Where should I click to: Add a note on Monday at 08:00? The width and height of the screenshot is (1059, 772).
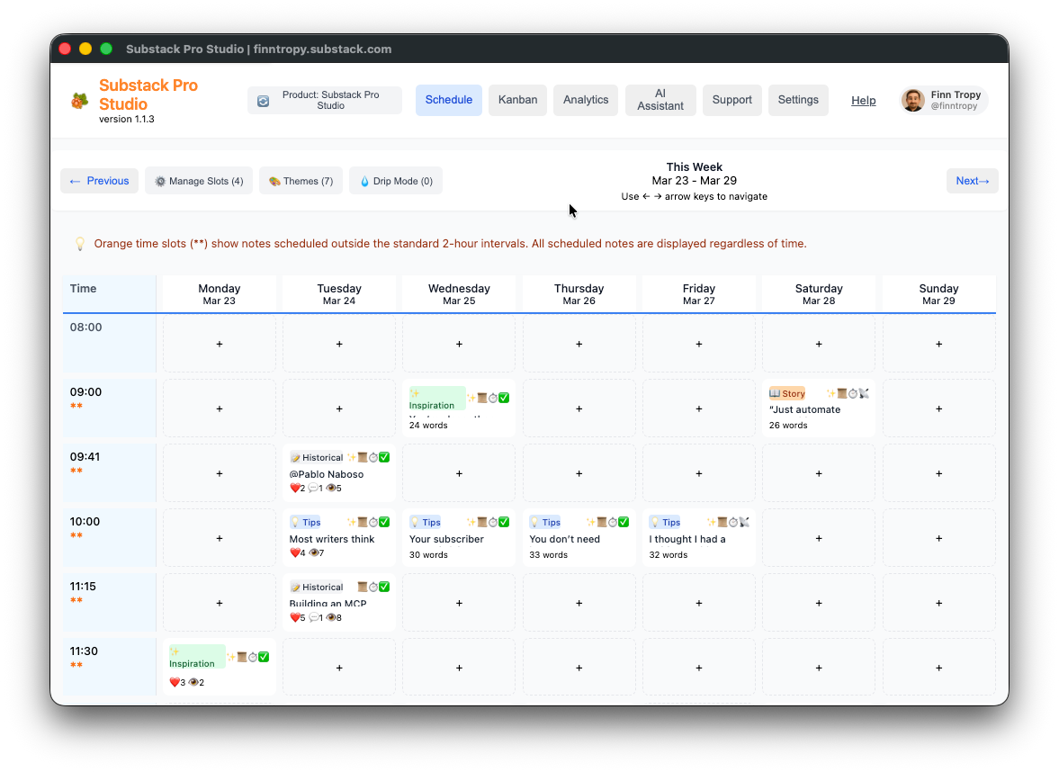[x=220, y=345]
